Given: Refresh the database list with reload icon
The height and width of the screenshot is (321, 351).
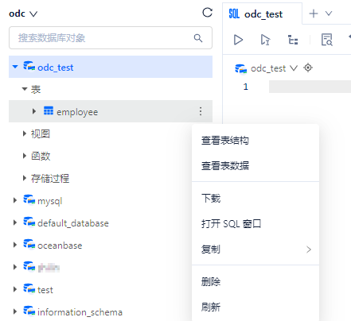Looking at the screenshot, I should [x=207, y=13].
